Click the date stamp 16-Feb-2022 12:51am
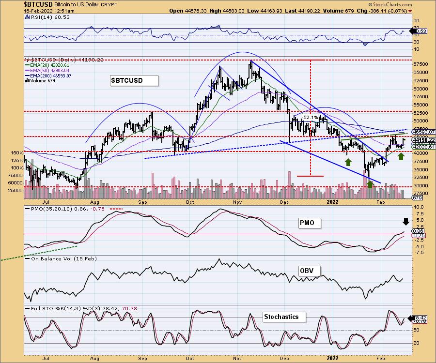436x363 pixels. (49, 11)
